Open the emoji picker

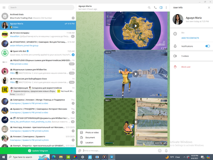(x=160, y=151)
